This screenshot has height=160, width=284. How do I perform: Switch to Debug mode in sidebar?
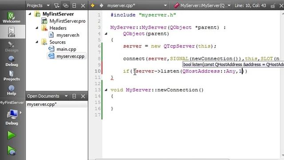point(12,61)
